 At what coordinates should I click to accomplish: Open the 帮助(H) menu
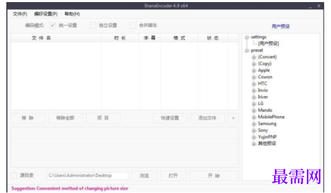coord(72,14)
